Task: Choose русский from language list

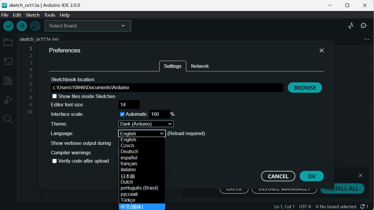Action: click(142, 194)
